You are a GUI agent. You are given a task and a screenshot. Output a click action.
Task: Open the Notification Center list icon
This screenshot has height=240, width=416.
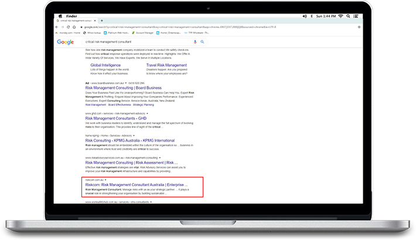(x=356, y=16)
